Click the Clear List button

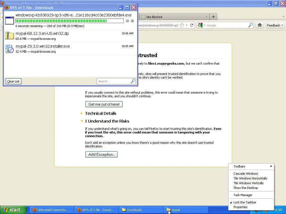[x=13, y=81]
